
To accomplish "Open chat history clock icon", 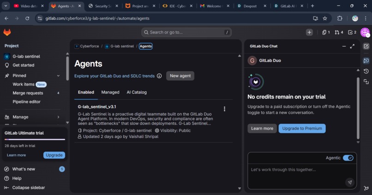I will (366, 71).
